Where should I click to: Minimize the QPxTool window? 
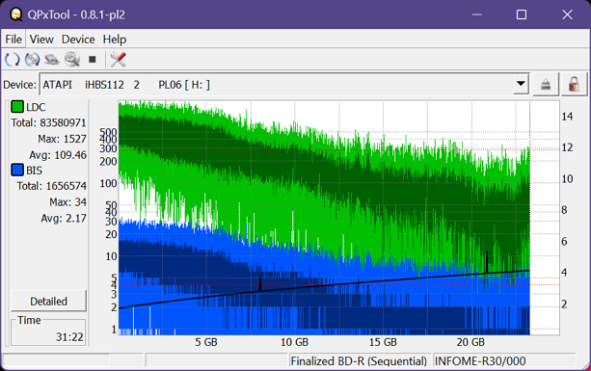(477, 14)
